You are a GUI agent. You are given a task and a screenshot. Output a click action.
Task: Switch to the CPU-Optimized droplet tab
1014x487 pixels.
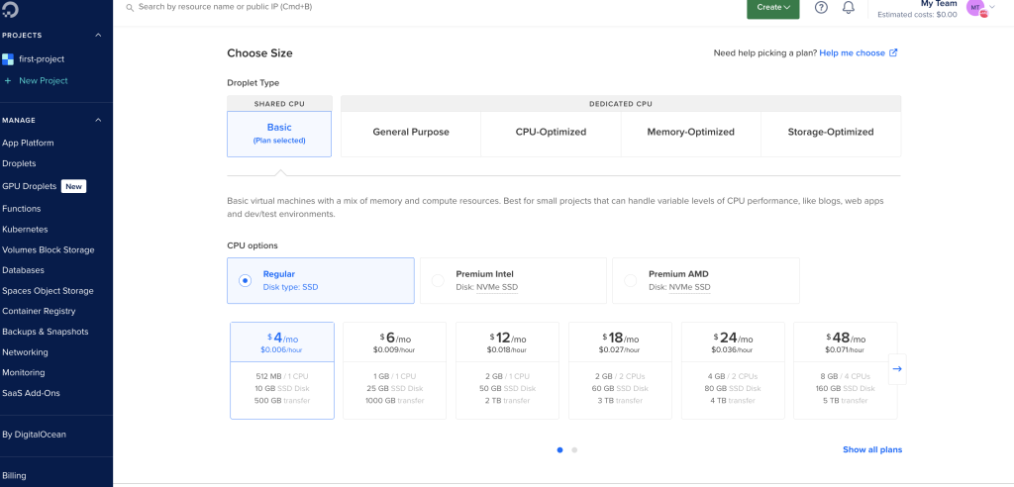[x=551, y=132]
